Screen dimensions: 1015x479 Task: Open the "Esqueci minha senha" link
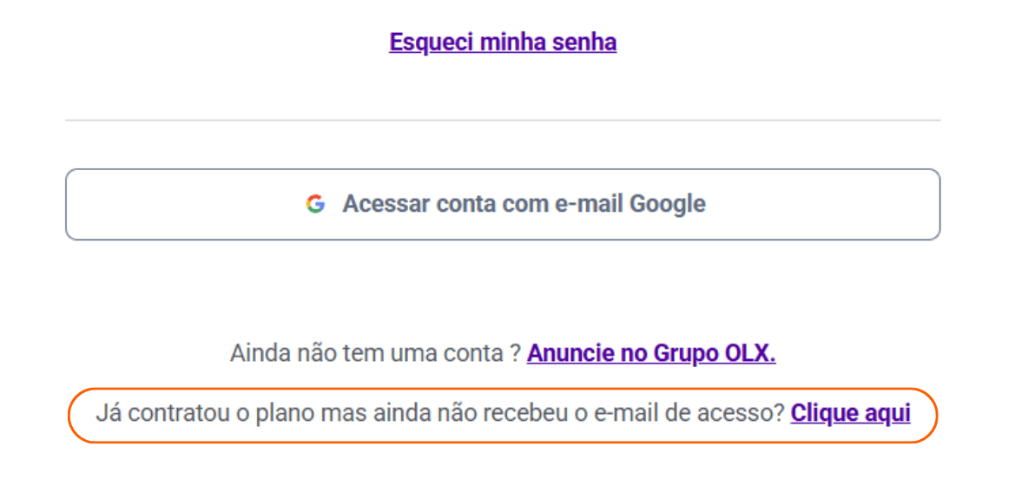[503, 42]
